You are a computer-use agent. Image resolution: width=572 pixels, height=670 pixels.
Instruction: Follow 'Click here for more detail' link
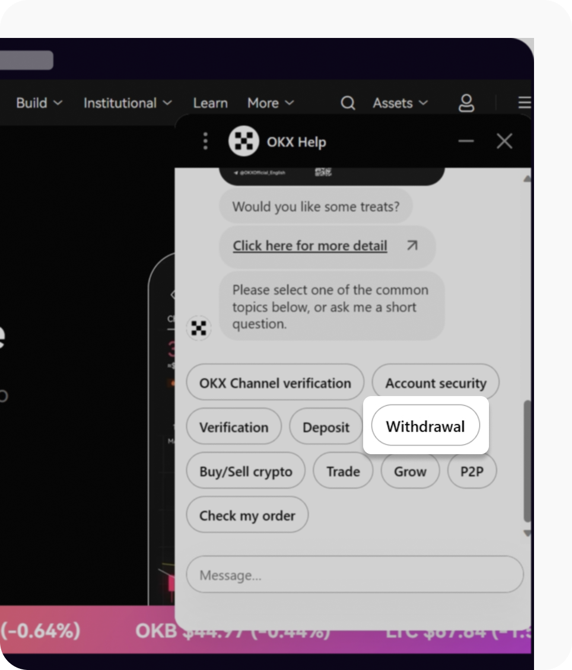point(310,245)
